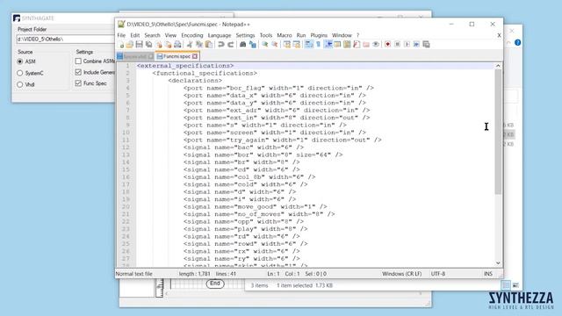This screenshot has width=562, height=316.
Task: Open the Macro menu
Action: pyautogui.click(x=285, y=35)
